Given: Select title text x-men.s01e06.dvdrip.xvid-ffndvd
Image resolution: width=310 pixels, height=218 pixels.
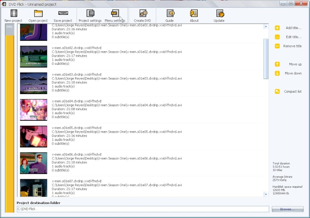Looking at the screenshot, I should tap(76, 154).
